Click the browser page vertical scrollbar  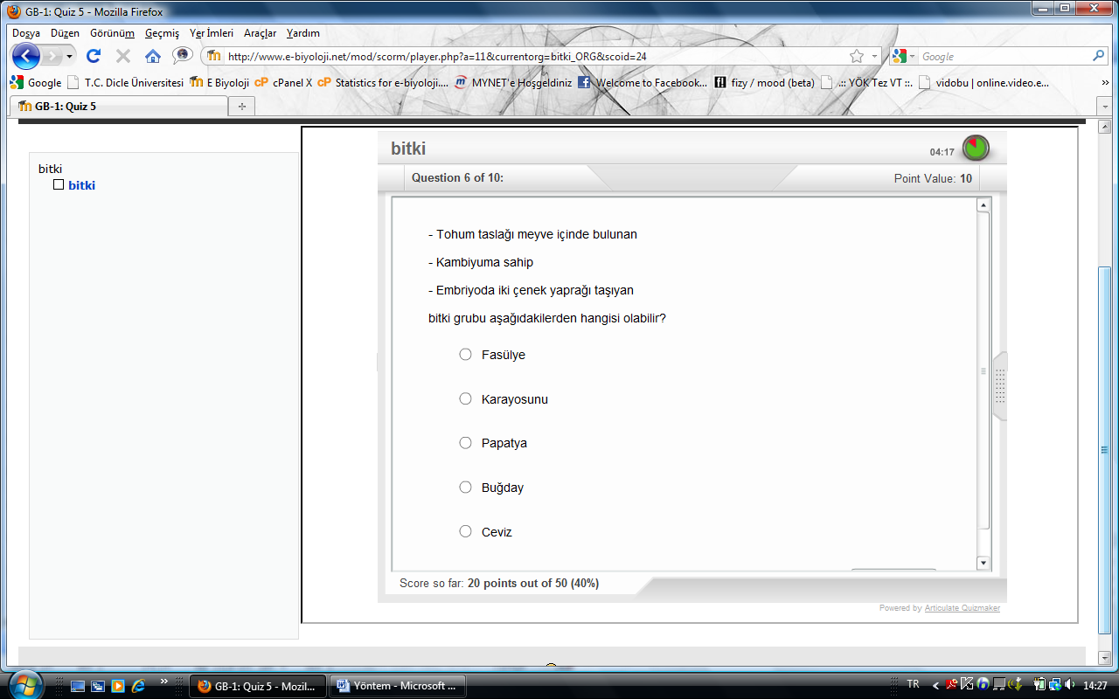click(x=1105, y=449)
